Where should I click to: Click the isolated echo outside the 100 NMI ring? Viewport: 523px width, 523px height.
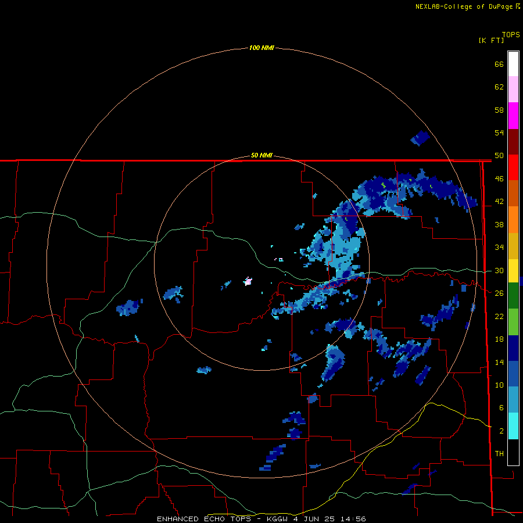point(420,138)
